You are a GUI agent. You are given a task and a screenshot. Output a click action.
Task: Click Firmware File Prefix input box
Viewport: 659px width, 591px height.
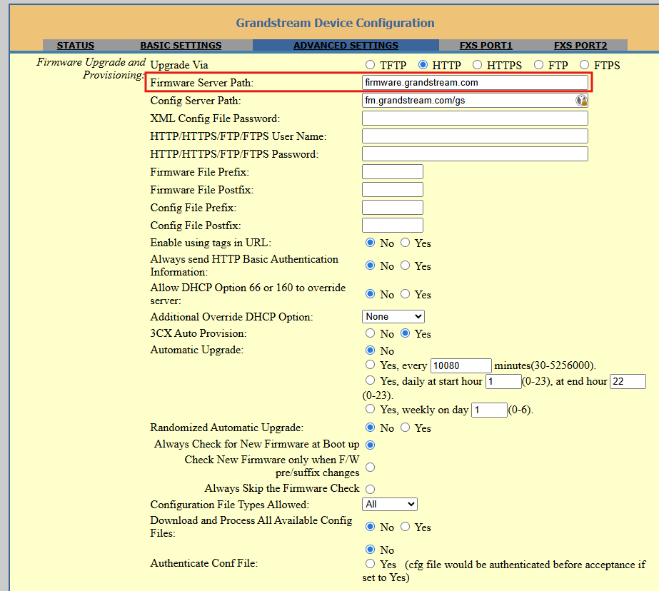pyautogui.click(x=393, y=172)
